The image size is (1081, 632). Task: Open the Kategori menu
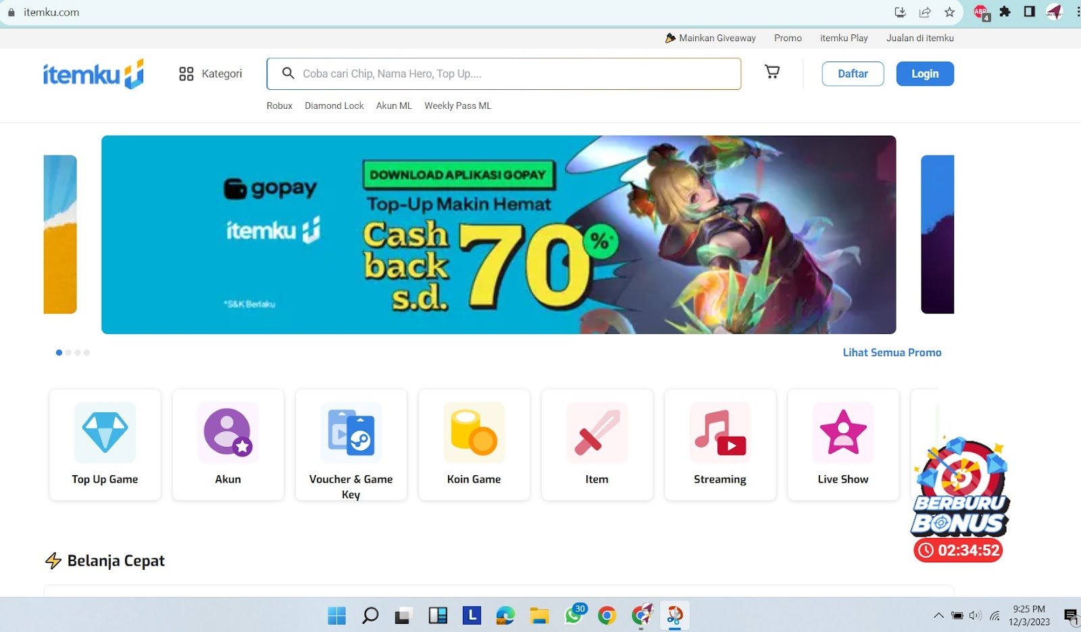210,74
